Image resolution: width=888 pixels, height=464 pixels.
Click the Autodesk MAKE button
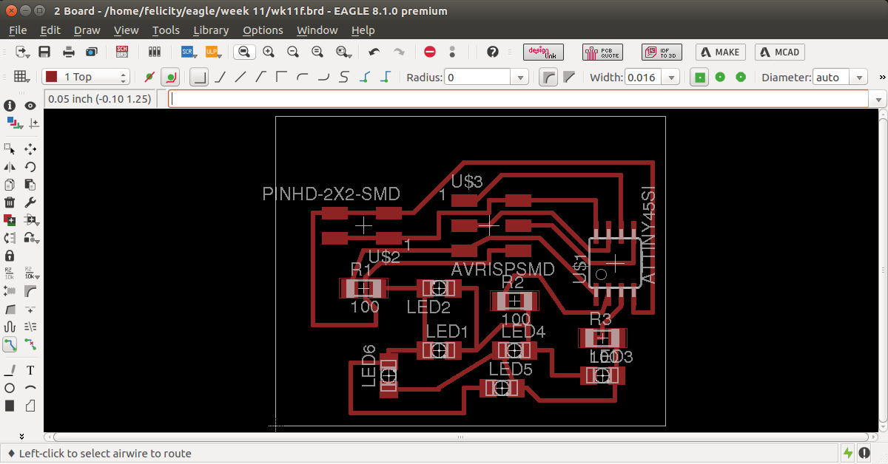click(720, 52)
